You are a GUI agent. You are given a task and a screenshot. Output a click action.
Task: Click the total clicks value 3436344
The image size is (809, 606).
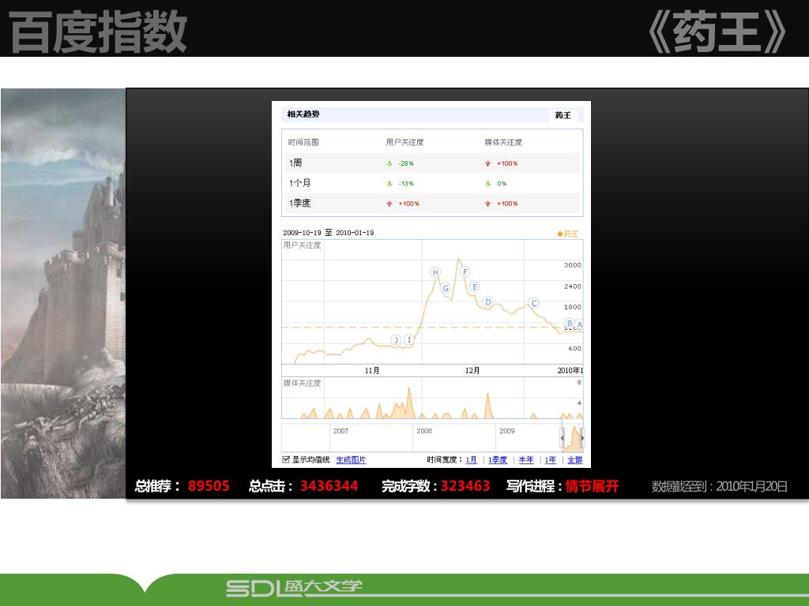click(x=329, y=486)
